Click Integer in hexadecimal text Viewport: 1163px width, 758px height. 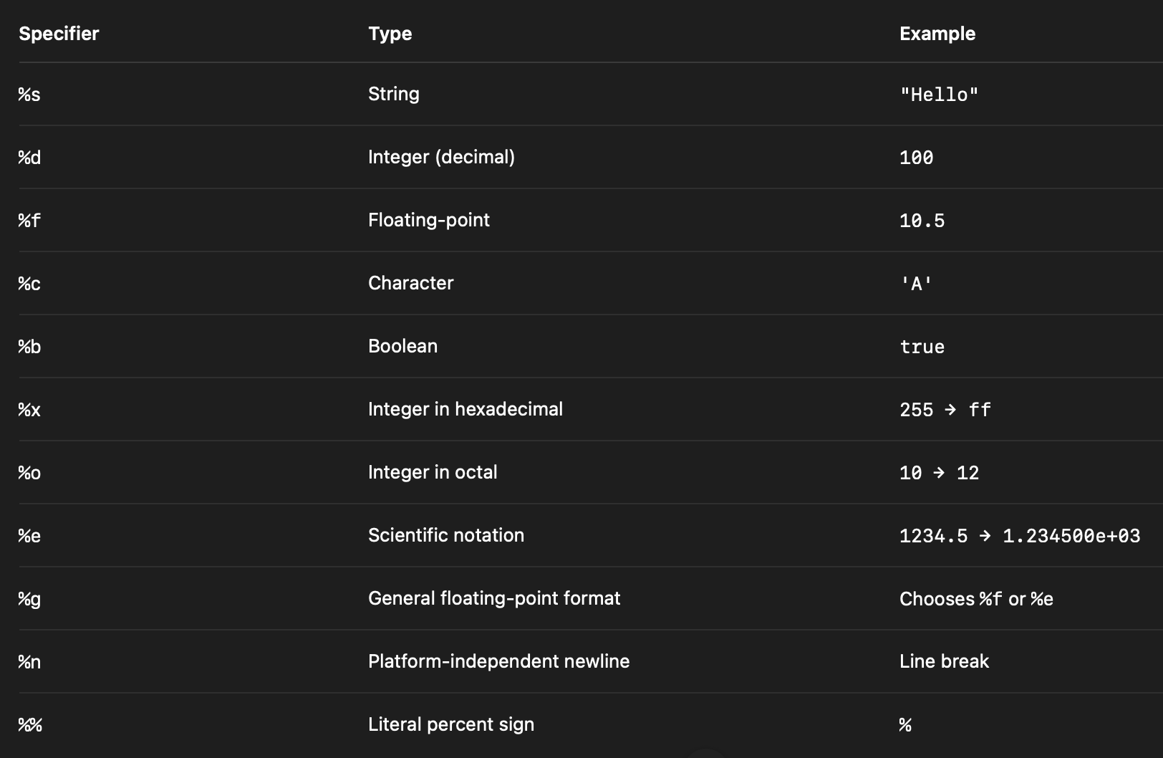tap(465, 409)
